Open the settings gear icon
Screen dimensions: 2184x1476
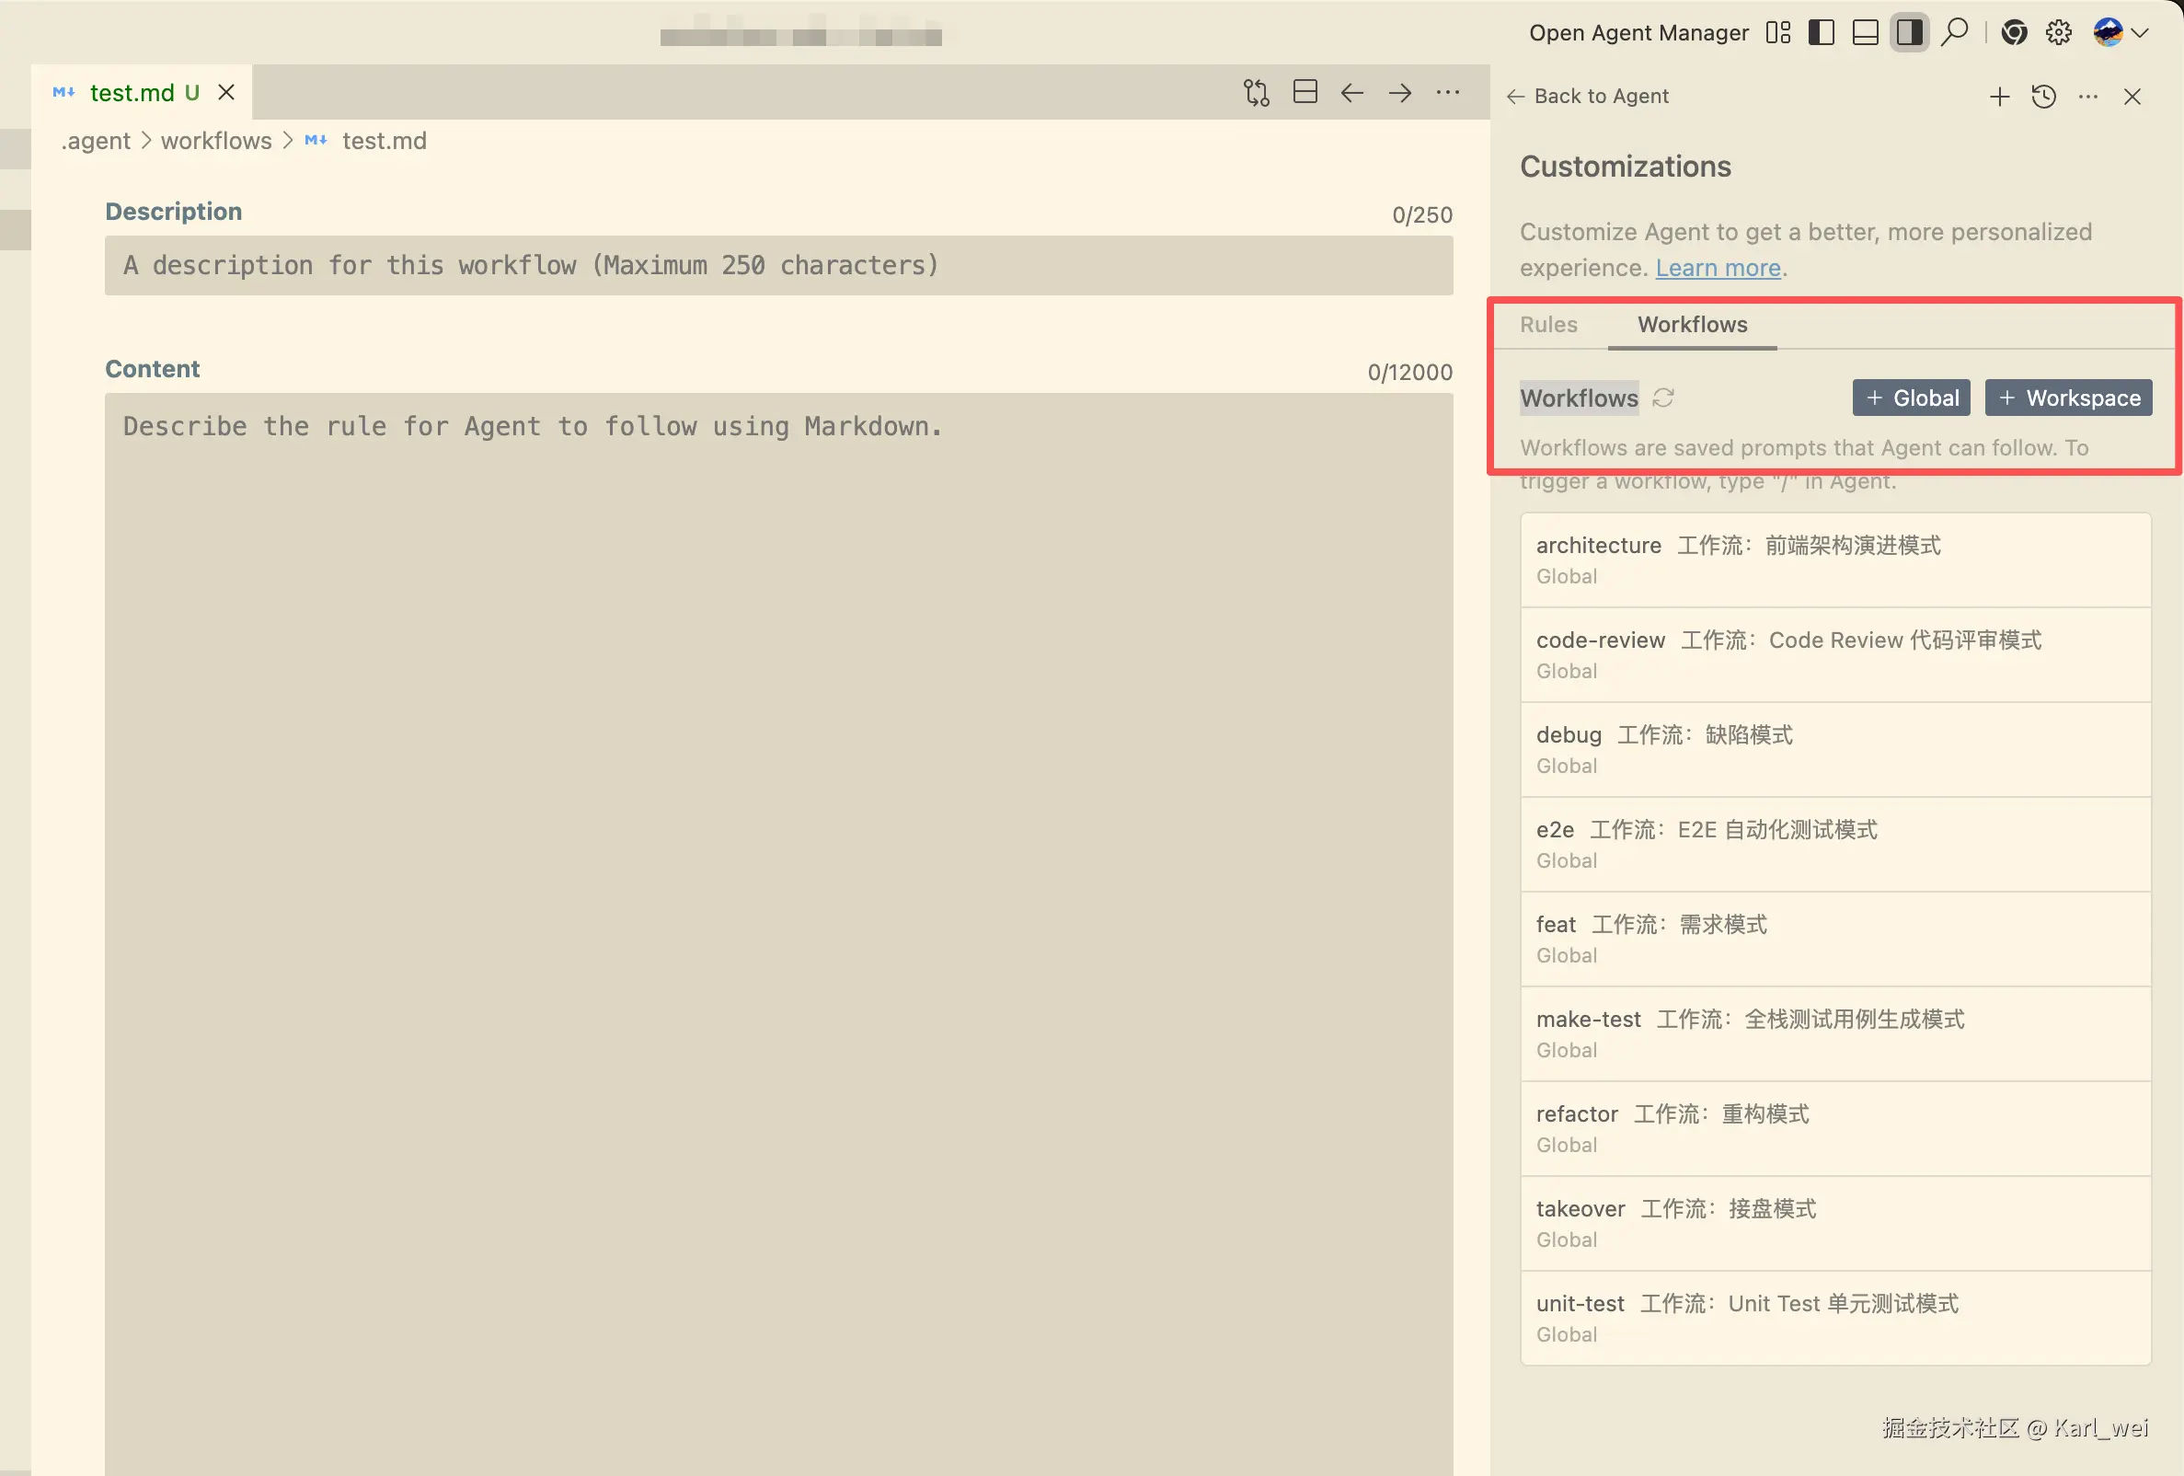(x=2058, y=32)
